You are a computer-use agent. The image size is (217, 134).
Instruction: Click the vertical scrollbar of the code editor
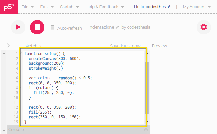148,88
